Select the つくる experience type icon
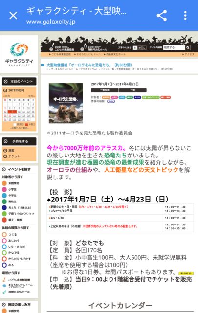Image resolution: width=198 pixels, height=313 pixels. point(4,235)
